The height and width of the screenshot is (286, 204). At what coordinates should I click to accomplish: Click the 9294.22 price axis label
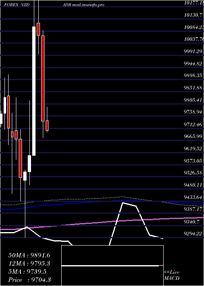(193, 234)
